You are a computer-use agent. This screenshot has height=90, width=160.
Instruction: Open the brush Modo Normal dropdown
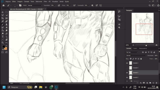[x=35, y=5]
